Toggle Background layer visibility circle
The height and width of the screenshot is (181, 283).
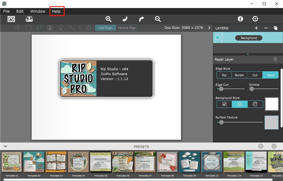217,38
